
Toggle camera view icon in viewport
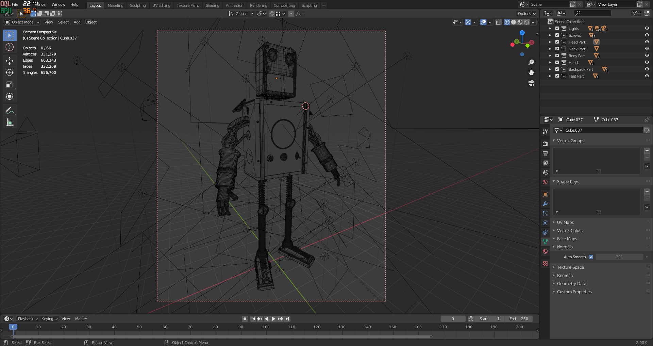pos(531,83)
